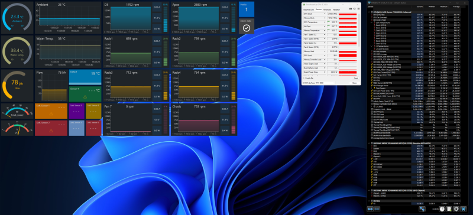
Task: Click the HWiNFO clock reset timer icon
Action: pos(442,209)
